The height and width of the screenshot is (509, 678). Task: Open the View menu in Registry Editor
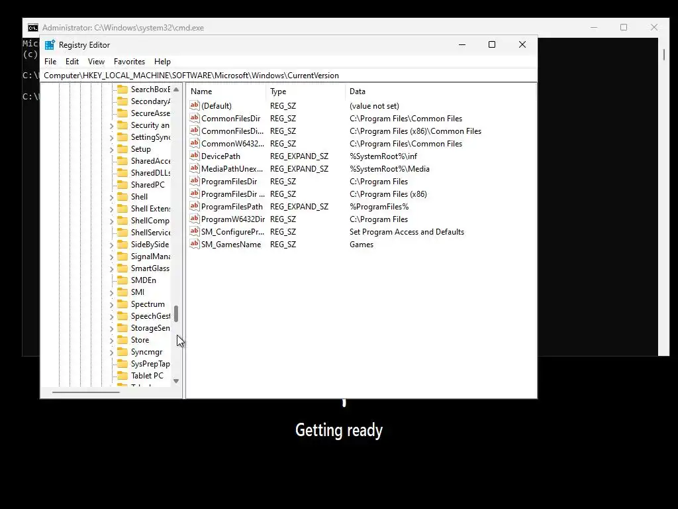tap(96, 62)
